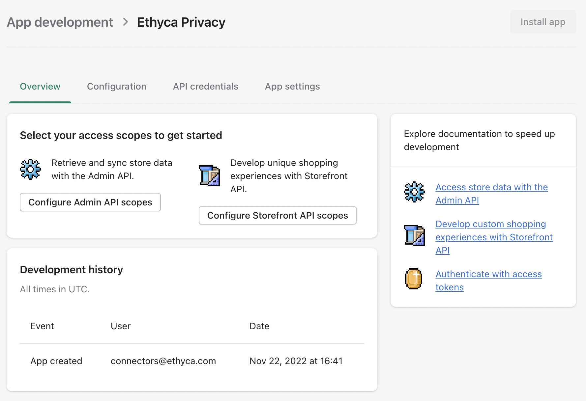This screenshot has height=401, width=586.
Task: Click the Storefront API column-and-ruler icon
Action: click(x=209, y=175)
